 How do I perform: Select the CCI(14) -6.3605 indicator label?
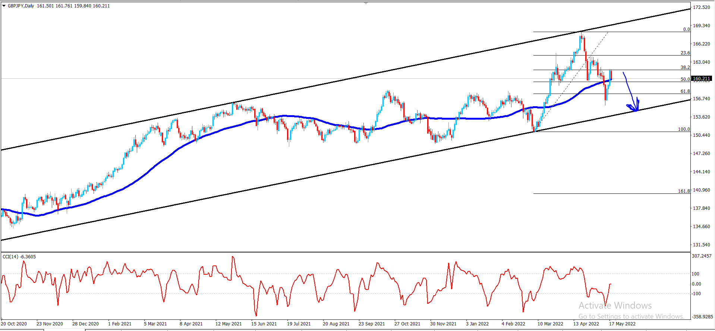pyautogui.click(x=19, y=257)
